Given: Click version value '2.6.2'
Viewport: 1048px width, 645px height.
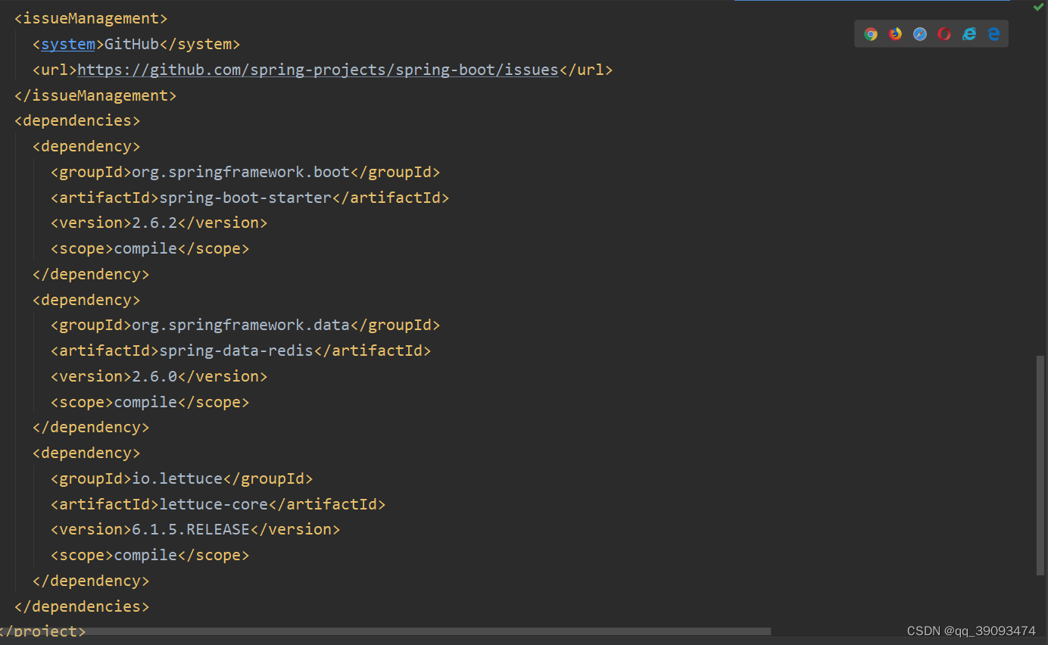Looking at the screenshot, I should pos(154,223).
